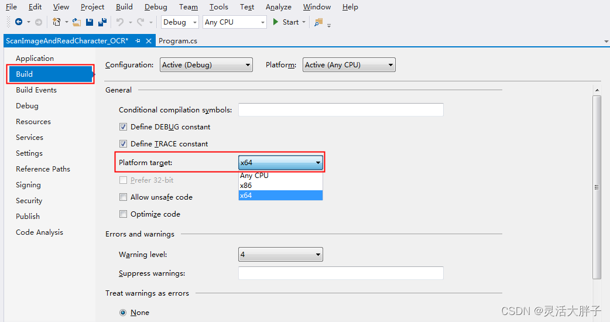
Task: Open the Settings properties page
Action: tap(29, 153)
